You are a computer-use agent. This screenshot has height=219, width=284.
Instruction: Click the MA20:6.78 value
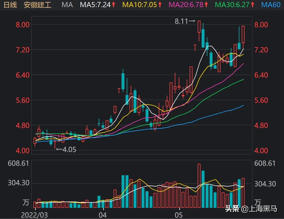[186, 5]
